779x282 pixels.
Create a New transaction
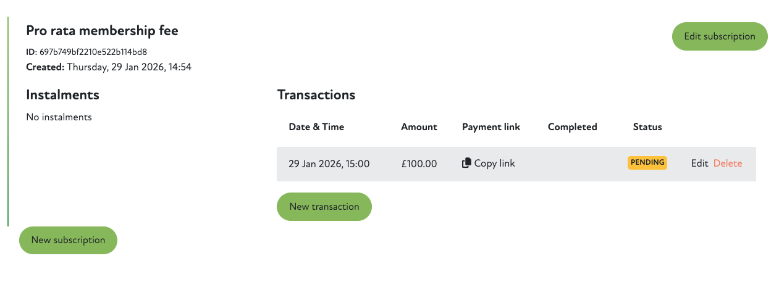324,207
